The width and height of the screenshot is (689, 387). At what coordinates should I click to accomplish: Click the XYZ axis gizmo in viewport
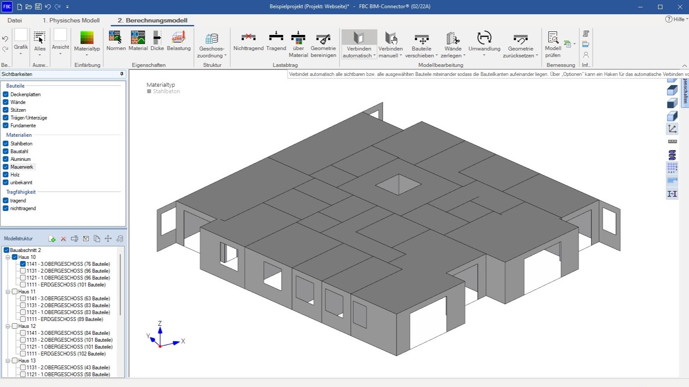[x=165, y=335]
